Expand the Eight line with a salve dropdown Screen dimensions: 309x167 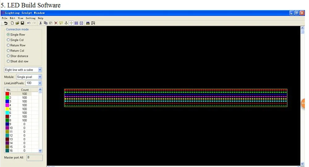coord(40,70)
